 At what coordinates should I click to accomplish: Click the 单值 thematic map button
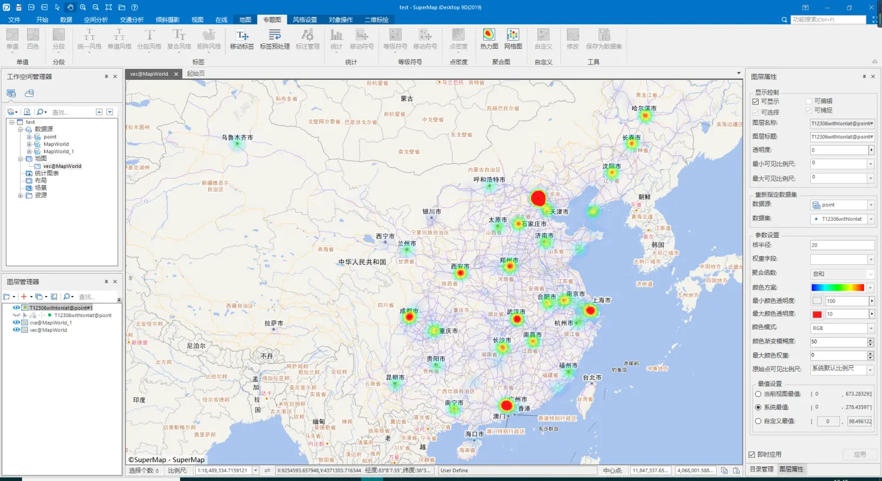coord(12,39)
